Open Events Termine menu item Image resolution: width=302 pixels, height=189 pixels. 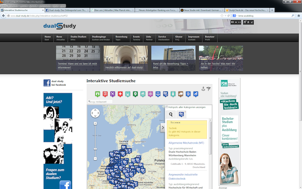(136, 38)
